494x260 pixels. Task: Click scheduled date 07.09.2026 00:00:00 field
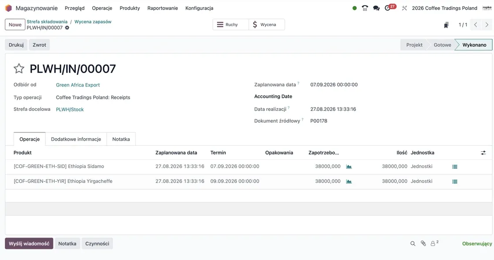click(334, 84)
